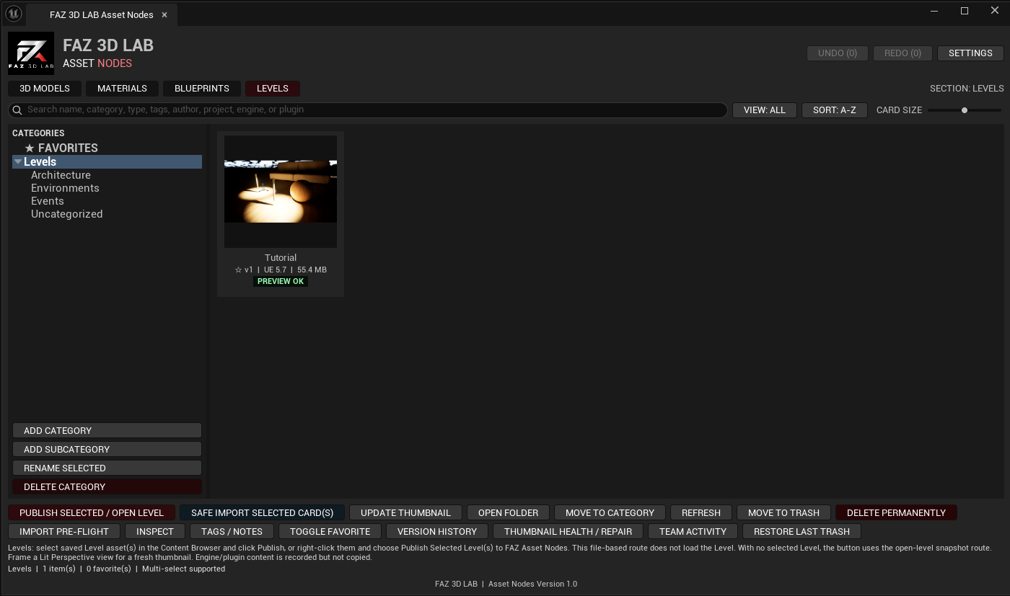
Task: Open Settings
Action: [x=970, y=53]
